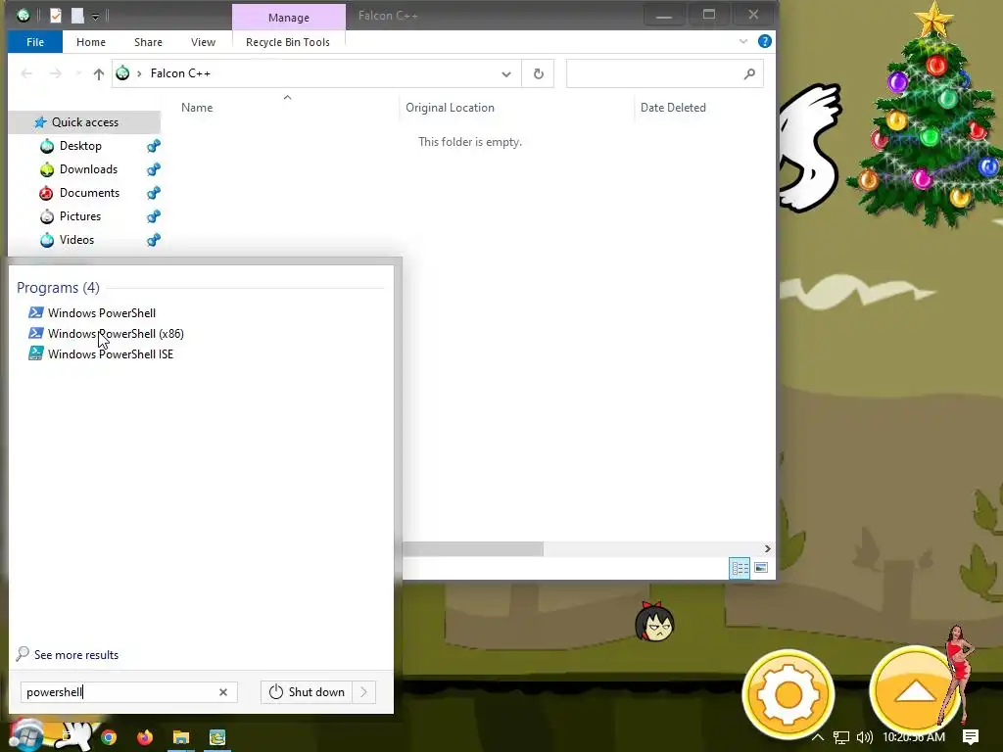The width and height of the screenshot is (1003, 752).
Task: Expand the Shut down options arrow
Action: pyautogui.click(x=364, y=692)
